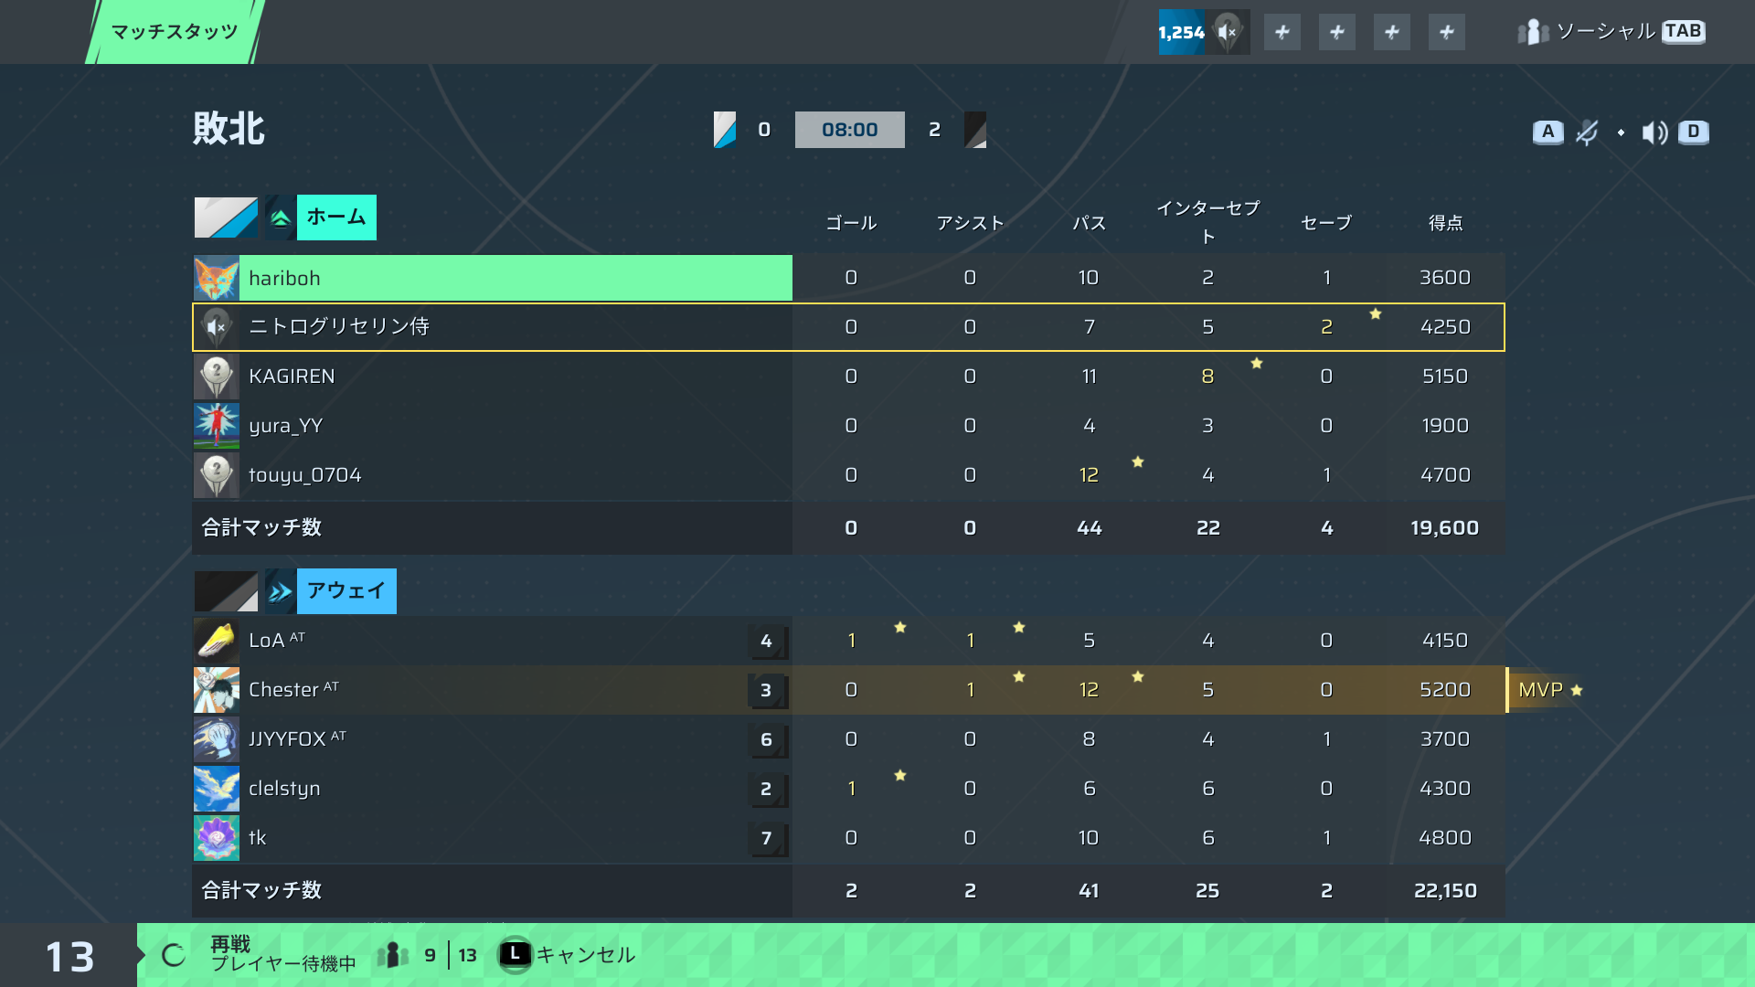Open the ソーシャル panel

coord(1611,32)
